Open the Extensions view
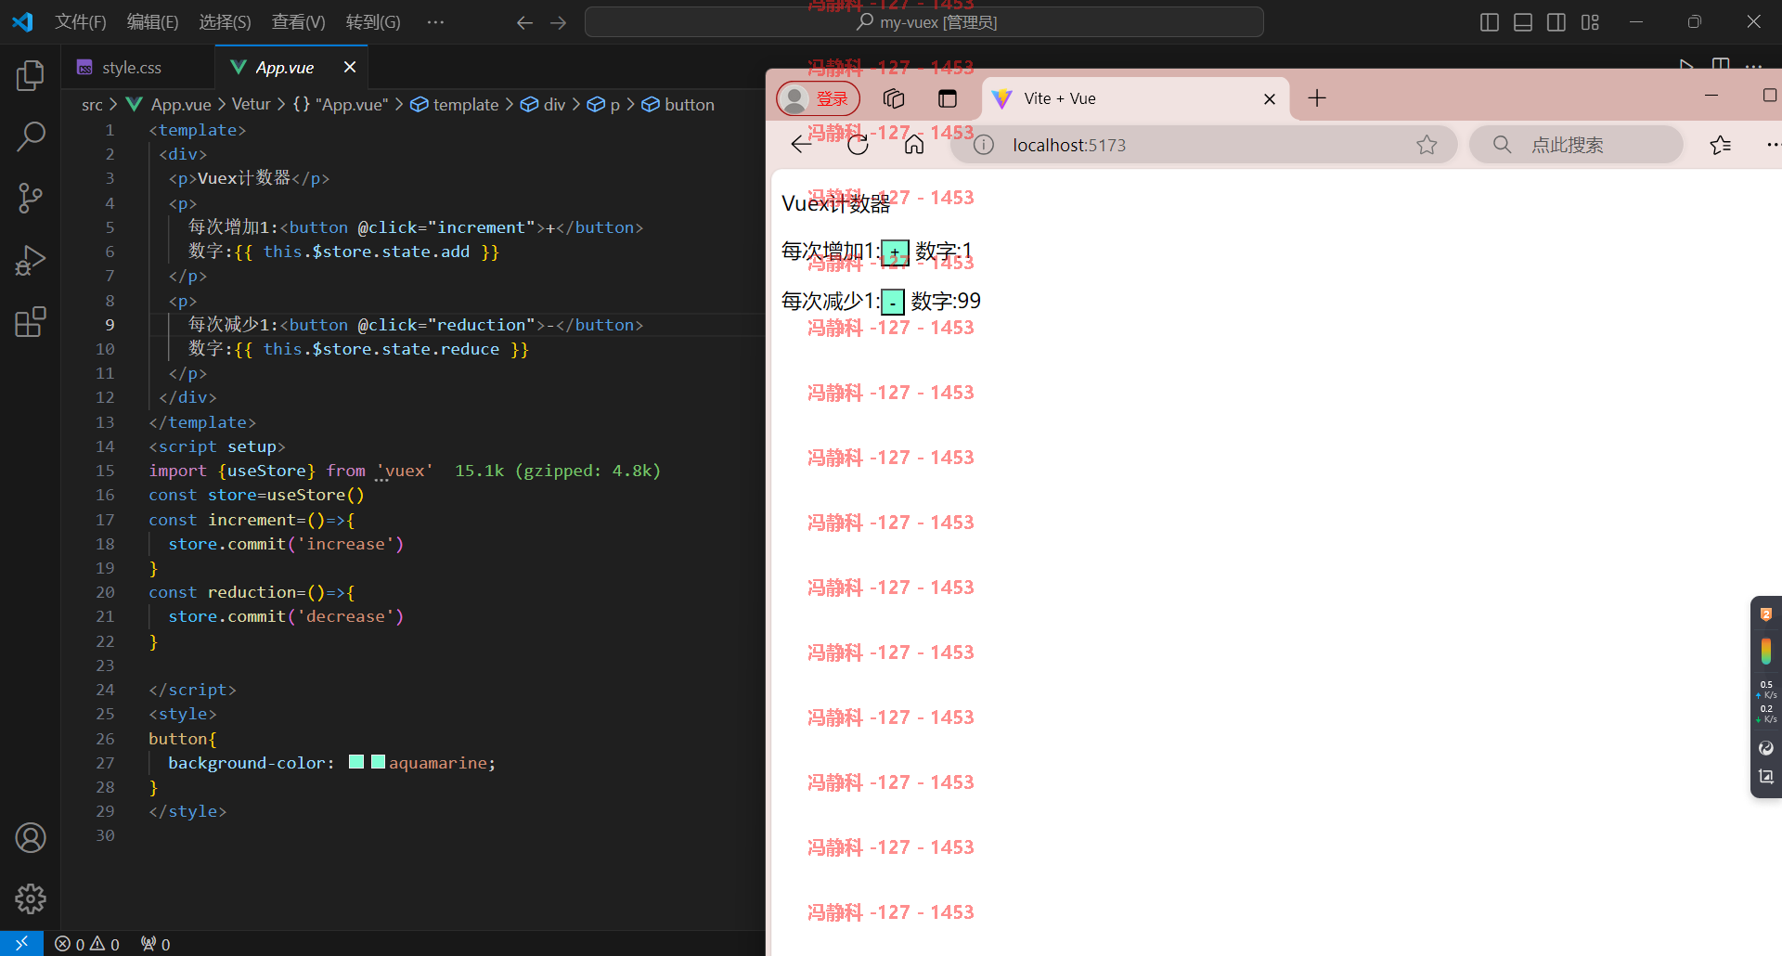Image resolution: width=1782 pixels, height=956 pixels. point(30,322)
